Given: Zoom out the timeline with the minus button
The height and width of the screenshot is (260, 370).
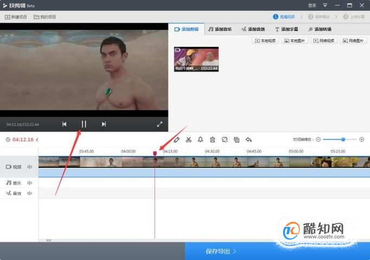Looking at the screenshot, I should click(x=318, y=139).
